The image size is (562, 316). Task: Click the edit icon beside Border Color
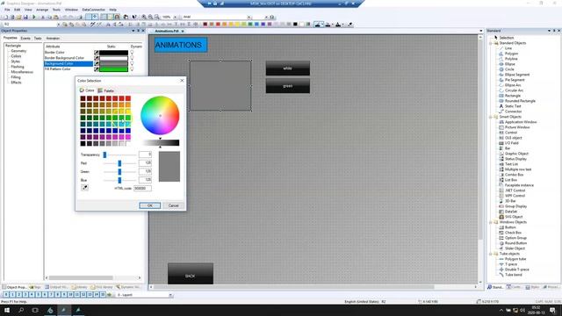[x=97, y=53]
